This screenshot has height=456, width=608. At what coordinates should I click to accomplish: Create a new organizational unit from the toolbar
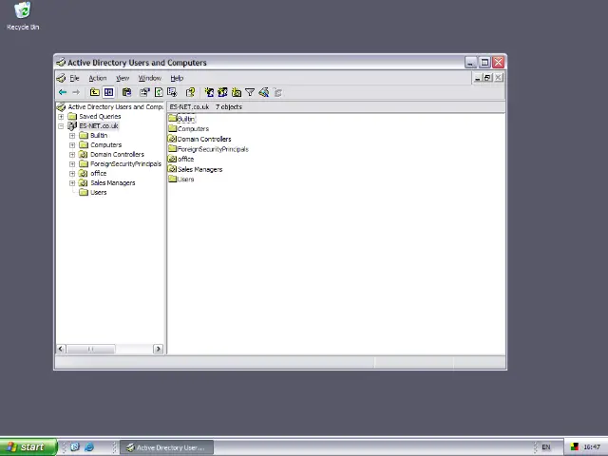pos(237,92)
